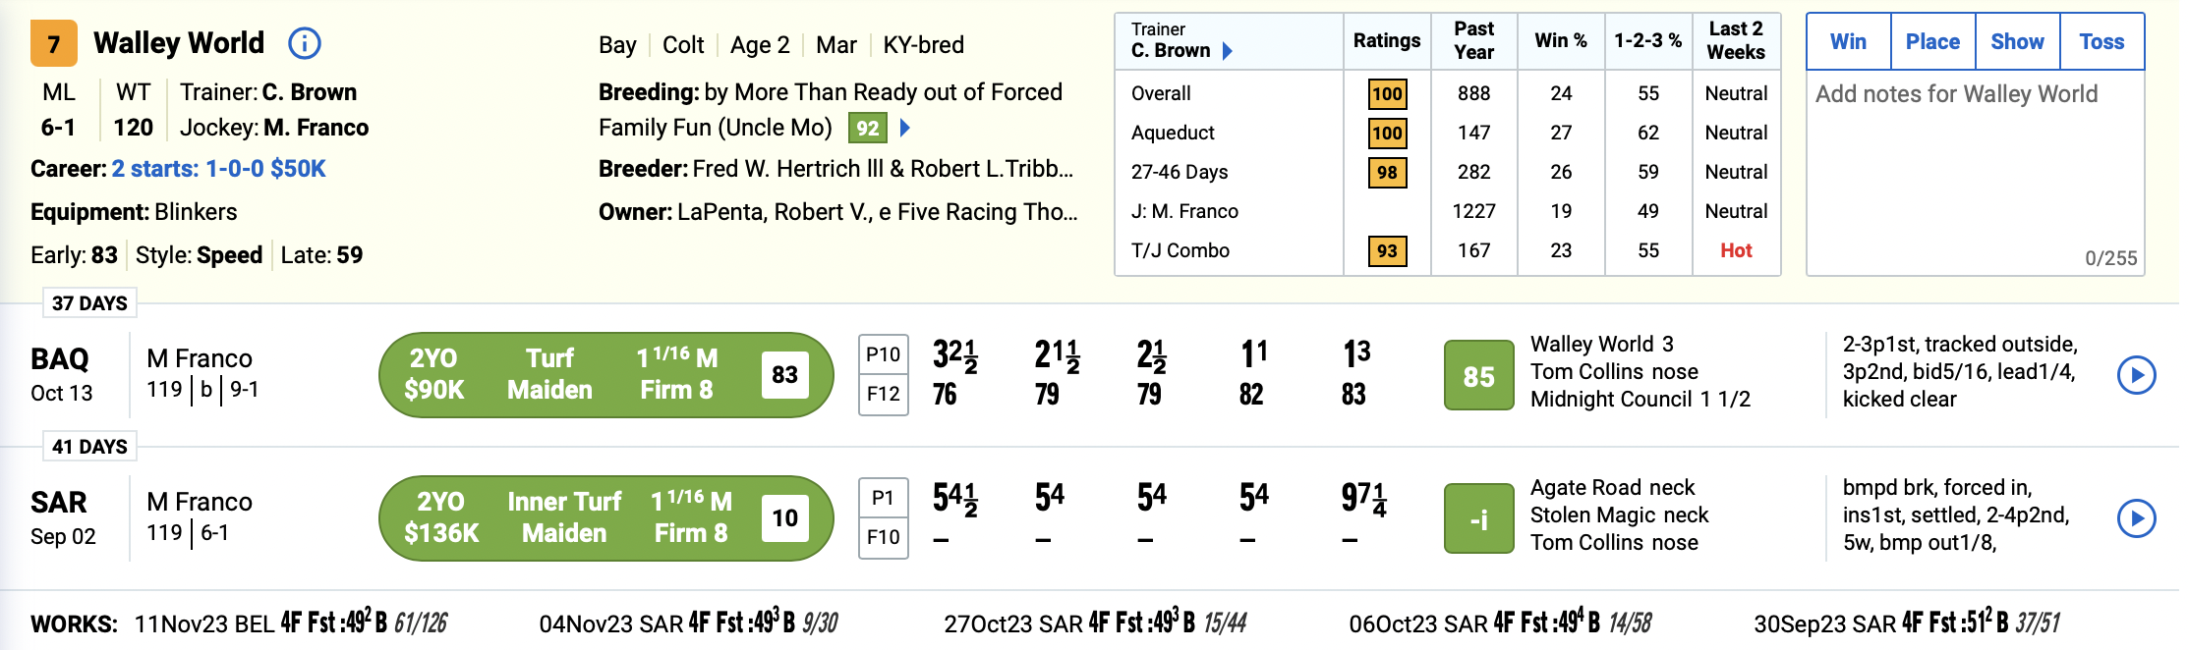
Task: Open the SAR Inner Turf Maiden race pill
Action: [605, 518]
